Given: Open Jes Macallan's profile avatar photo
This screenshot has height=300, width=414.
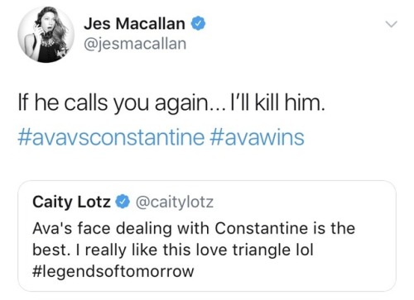Looking at the screenshot, I should [46, 35].
